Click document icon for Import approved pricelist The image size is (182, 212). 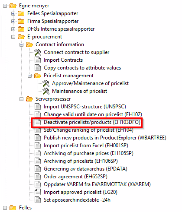[x=38, y=192]
